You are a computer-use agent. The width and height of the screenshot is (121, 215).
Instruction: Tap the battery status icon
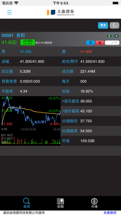click(116, 3)
